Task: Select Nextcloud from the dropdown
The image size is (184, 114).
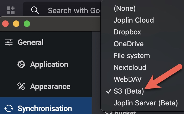Action: [x=130, y=67]
